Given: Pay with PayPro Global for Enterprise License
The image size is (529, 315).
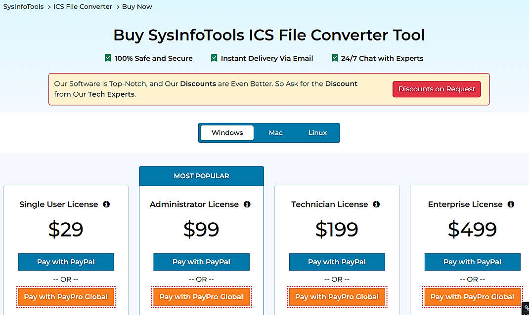Looking at the screenshot, I should click(x=472, y=297).
